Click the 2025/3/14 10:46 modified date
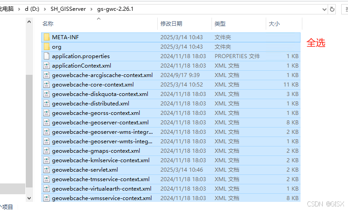The height and width of the screenshot is (210, 348). click(x=182, y=170)
